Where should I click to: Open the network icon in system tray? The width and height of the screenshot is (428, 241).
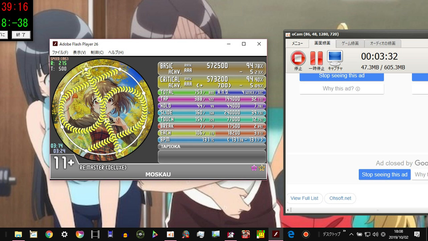coord(367,234)
